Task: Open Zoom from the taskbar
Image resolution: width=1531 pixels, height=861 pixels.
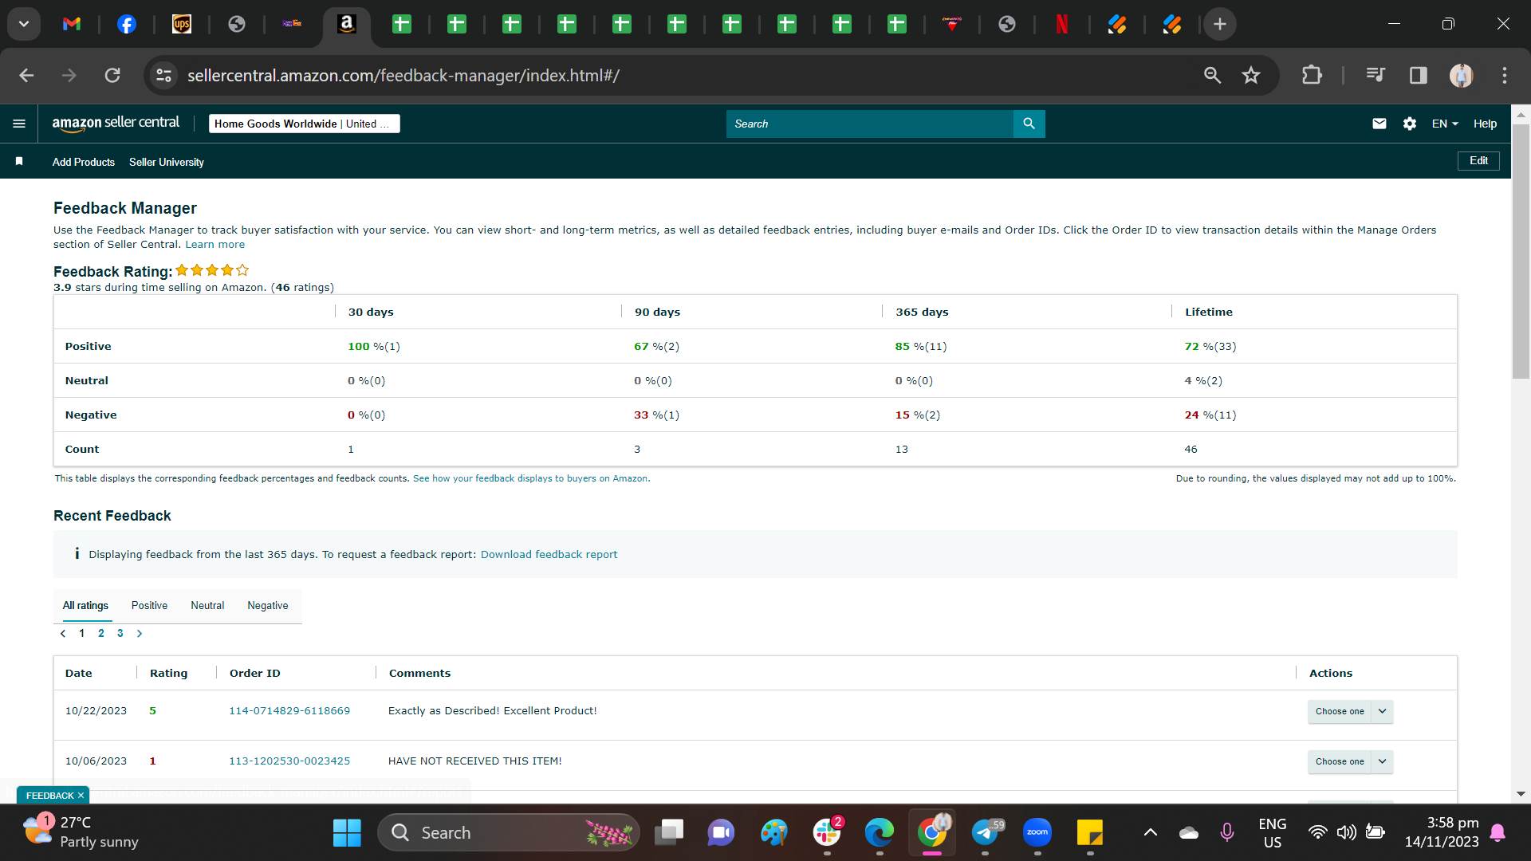Action: 1037,832
